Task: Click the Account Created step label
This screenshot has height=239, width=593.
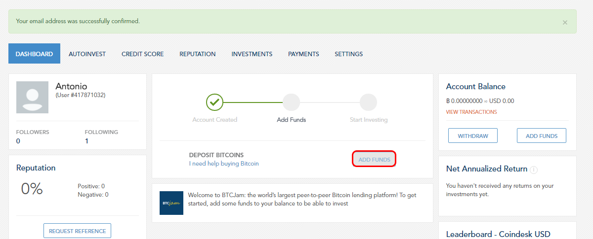Action: pos(215,120)
